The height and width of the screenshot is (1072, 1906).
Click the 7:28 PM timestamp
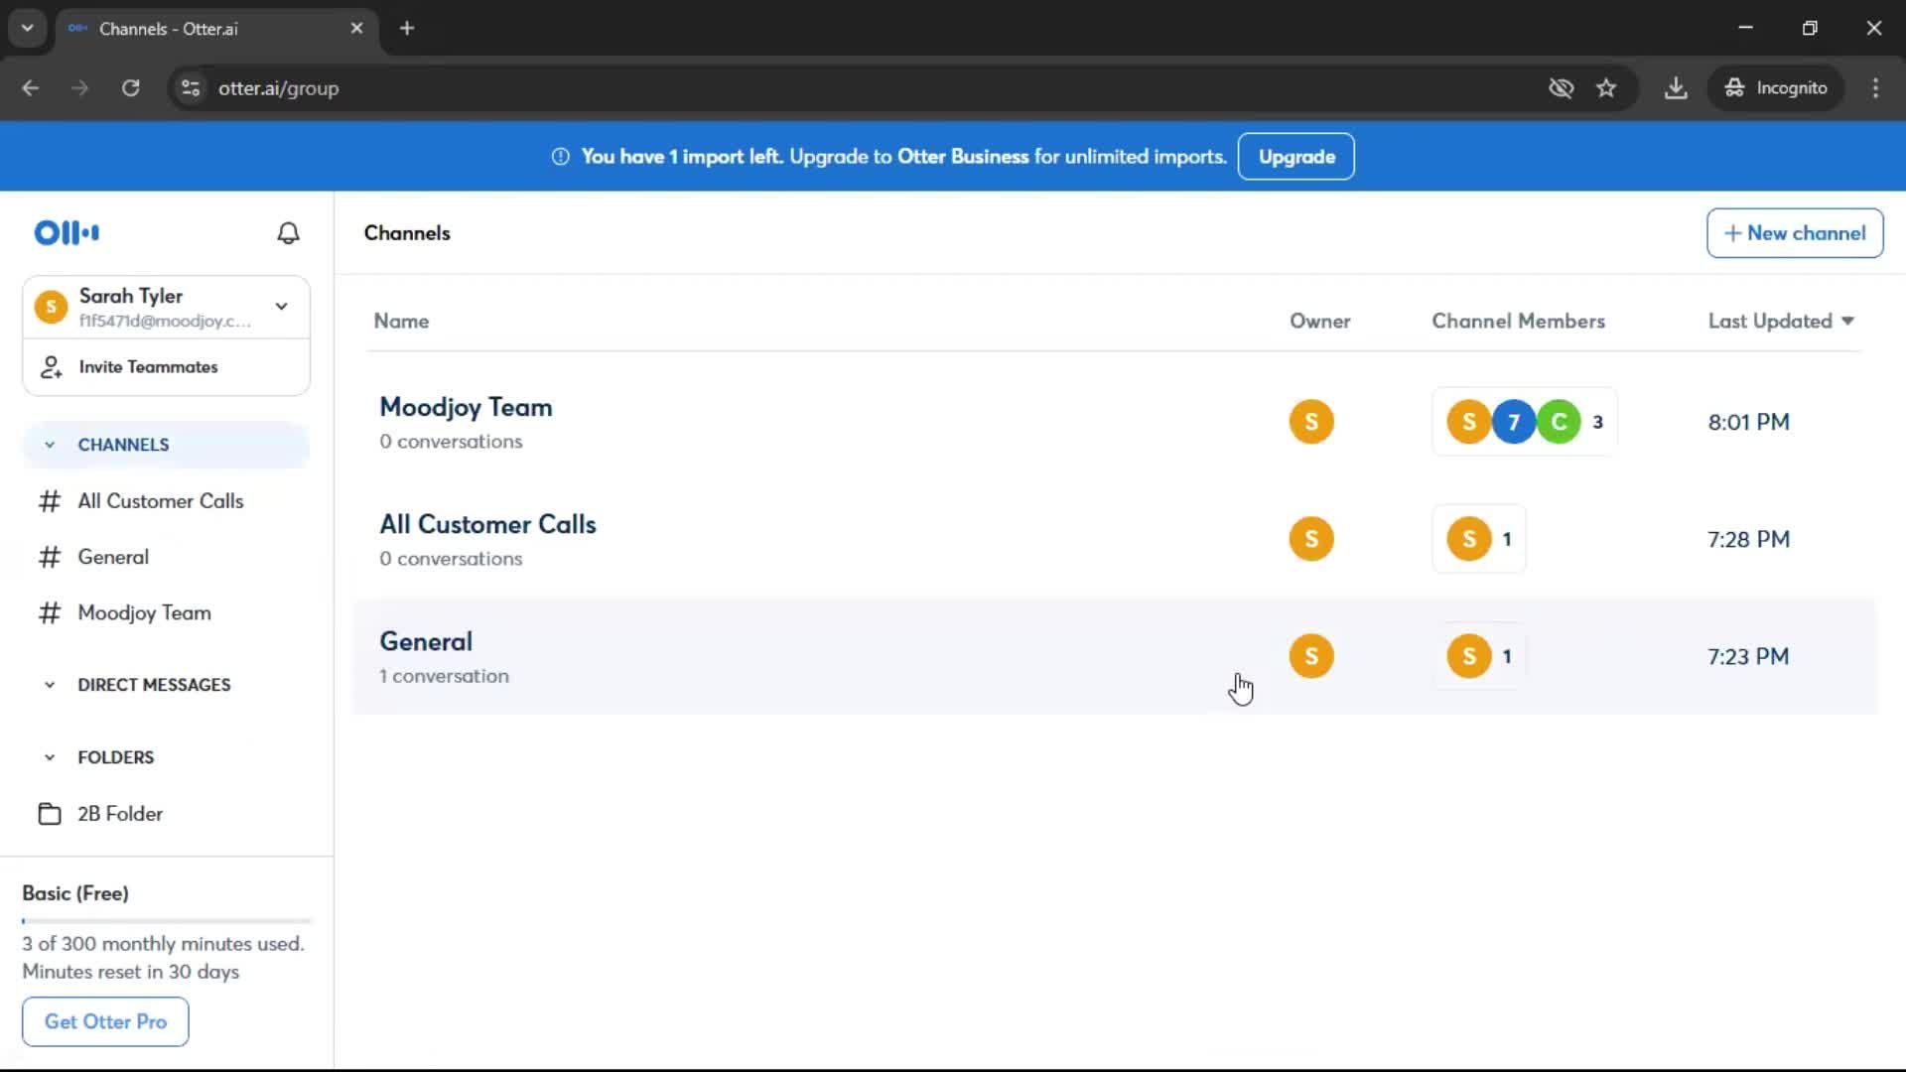coord(1748,539)
